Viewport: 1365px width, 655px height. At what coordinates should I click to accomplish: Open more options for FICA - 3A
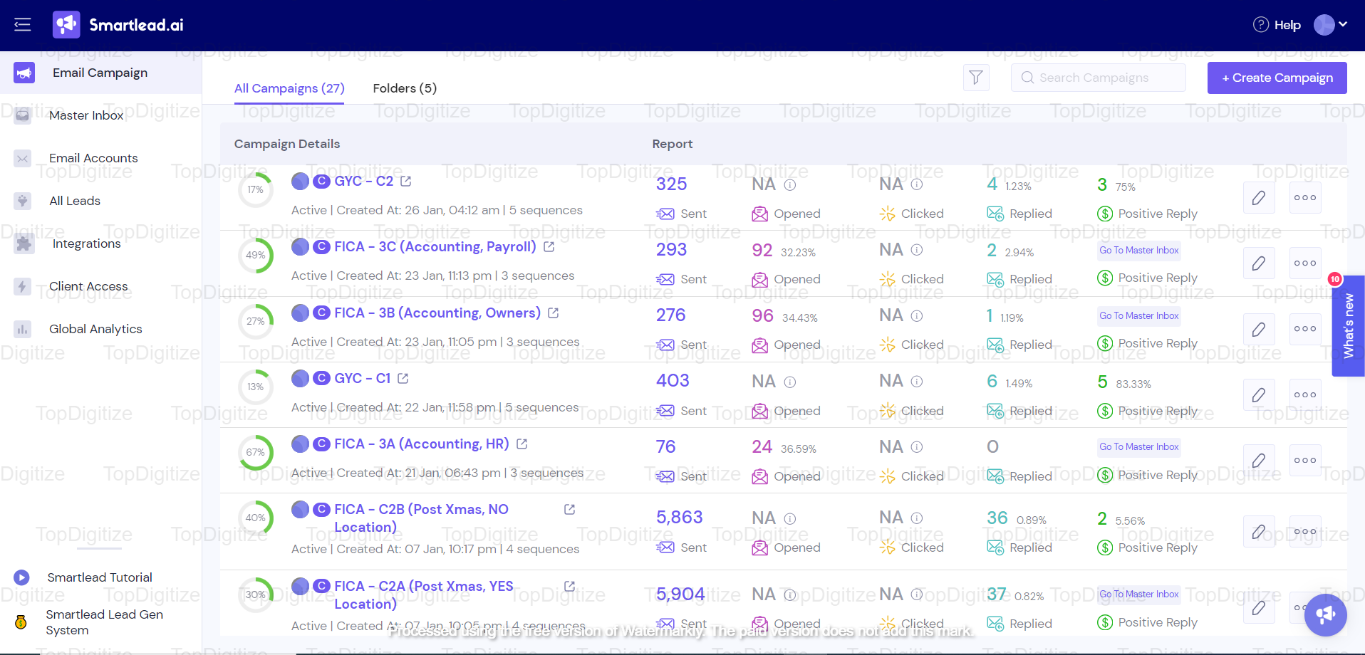[1305, 461]
